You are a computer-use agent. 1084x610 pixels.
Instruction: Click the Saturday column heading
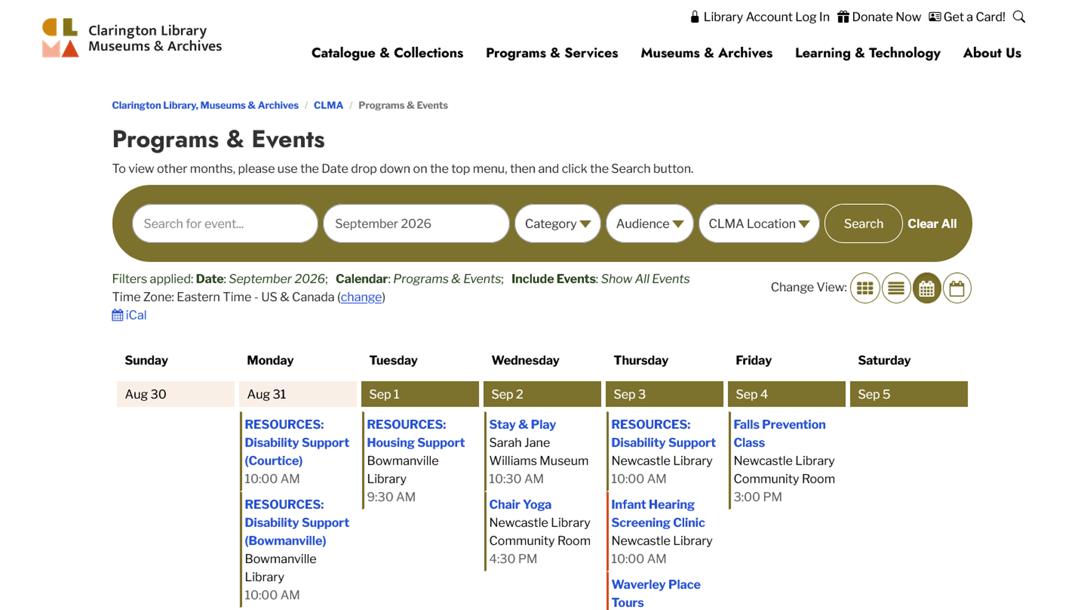884,360
